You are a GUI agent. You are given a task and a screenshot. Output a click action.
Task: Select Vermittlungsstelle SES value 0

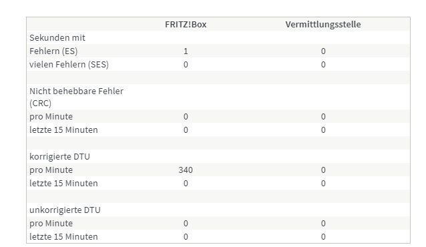(x=323, y=64)
